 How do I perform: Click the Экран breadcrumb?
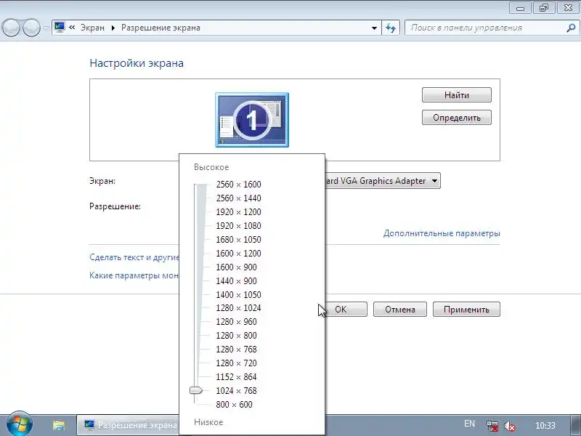[x=93, y=28]
